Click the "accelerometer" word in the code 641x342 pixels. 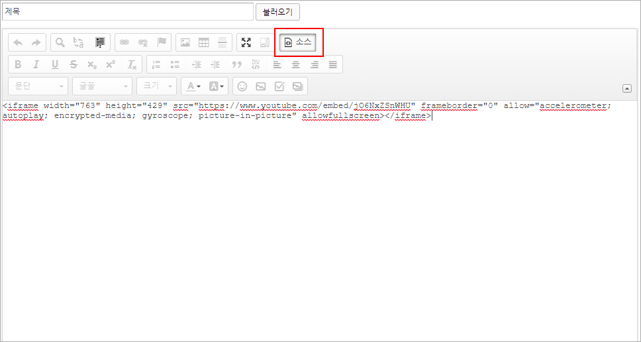pyautogui.click(x=573, y=106)
